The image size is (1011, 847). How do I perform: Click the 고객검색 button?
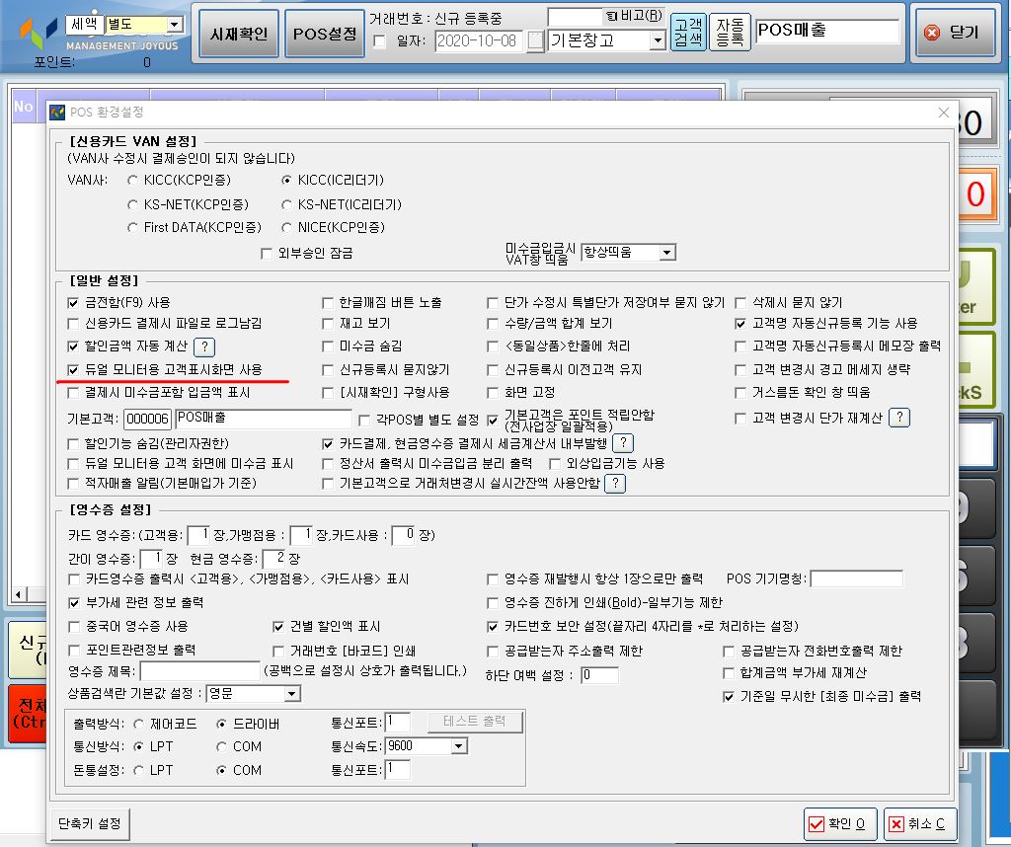pos(688,33)
